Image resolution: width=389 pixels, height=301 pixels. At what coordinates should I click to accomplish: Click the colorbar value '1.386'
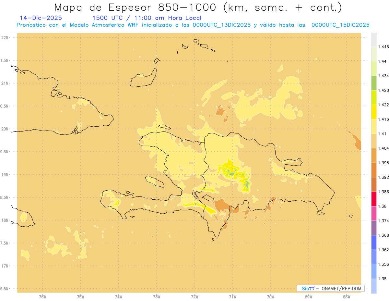pos(383,192)
